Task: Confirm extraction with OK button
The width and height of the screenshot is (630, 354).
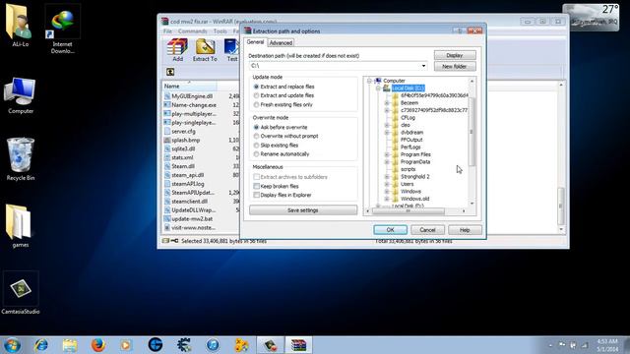Action: (x=390, y=230)
